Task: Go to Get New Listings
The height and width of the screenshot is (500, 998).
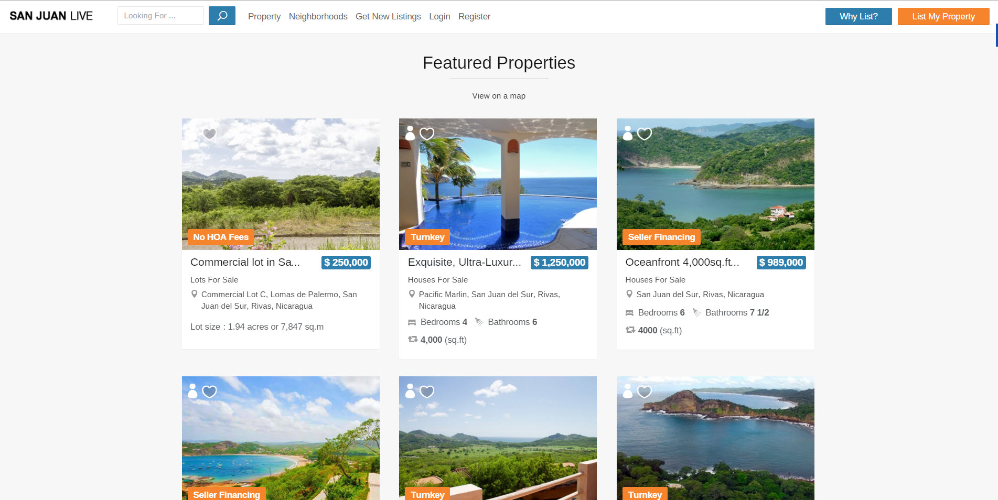Action: click(388, 16)
